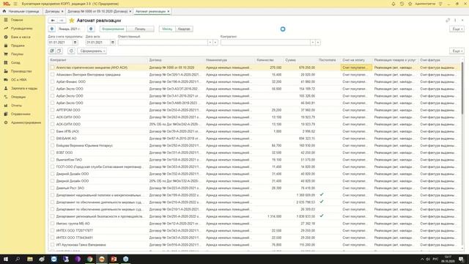Image resolution: width=469 pixels, height=264 pixels.
Task: Open Windows Start menu
Action: coord(6,259)
